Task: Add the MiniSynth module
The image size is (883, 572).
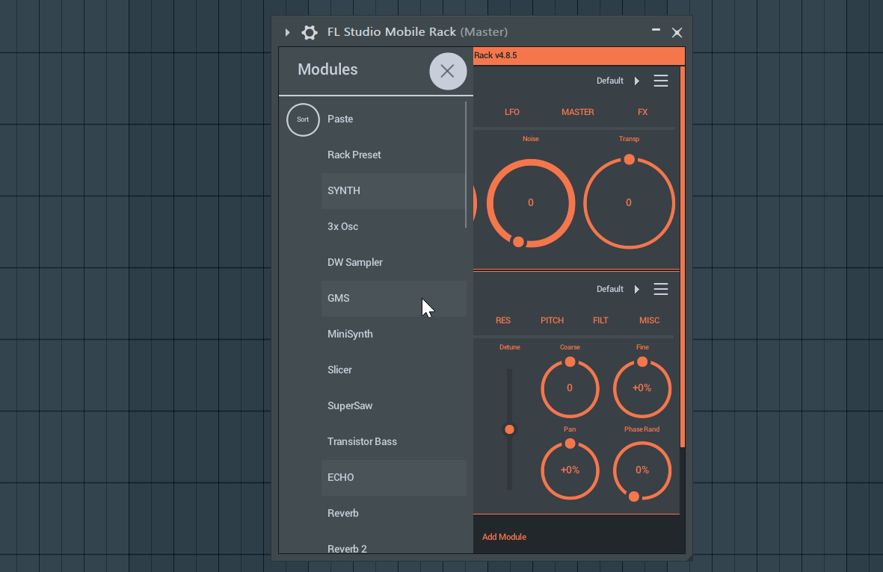Action: coord(350,334)
